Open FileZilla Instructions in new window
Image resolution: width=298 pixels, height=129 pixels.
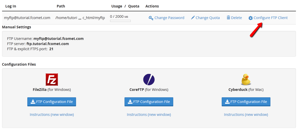(52, 115)
